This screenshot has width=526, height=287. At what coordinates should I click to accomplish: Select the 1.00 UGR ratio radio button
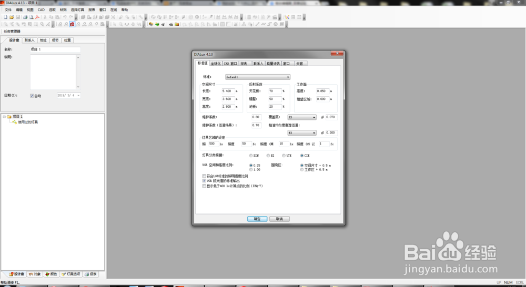[x=251, y=170]
